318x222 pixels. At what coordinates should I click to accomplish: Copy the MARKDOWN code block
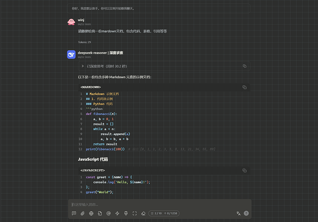[245, 87]
